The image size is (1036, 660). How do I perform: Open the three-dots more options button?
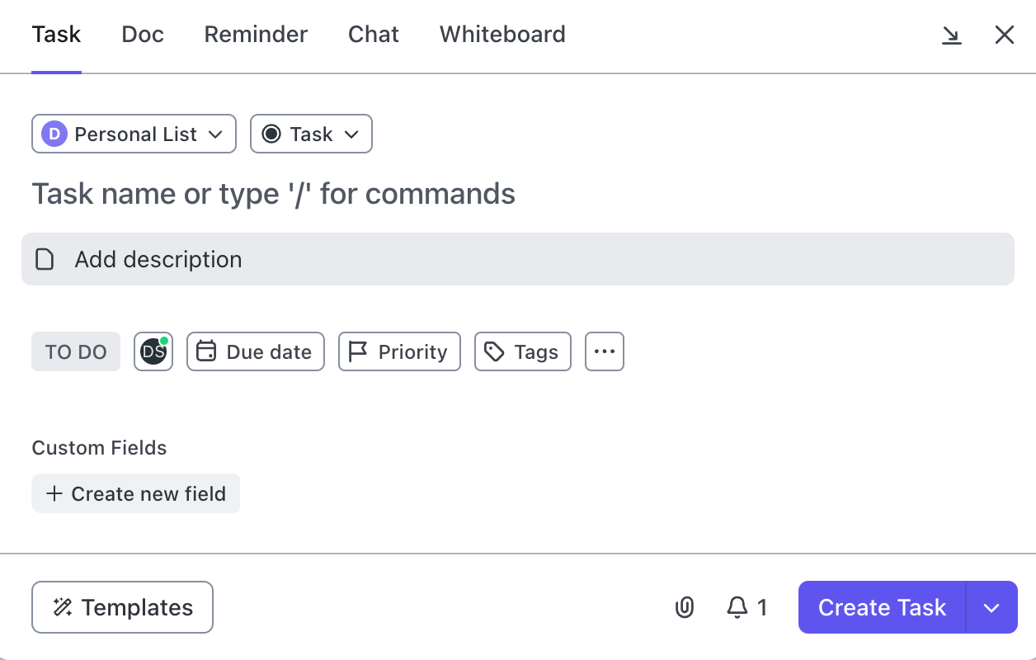click(x=605, y=351)
